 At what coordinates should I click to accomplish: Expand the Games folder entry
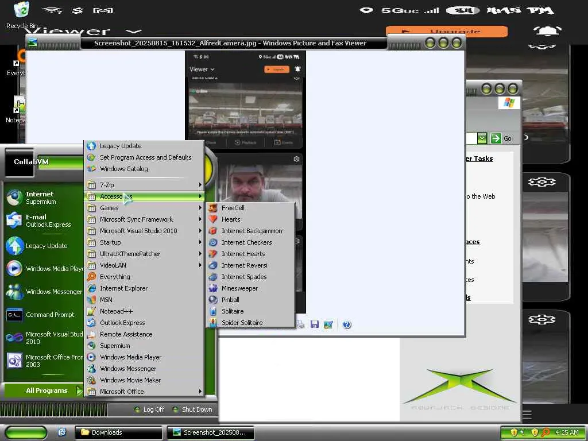145,208
